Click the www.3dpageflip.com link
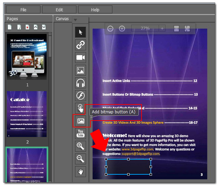The height and width of the screenshot is (187, 220). click(x=138, y=149)
